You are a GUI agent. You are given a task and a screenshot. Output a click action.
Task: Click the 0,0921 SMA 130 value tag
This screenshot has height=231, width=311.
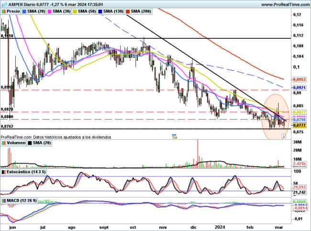(300, 88)
